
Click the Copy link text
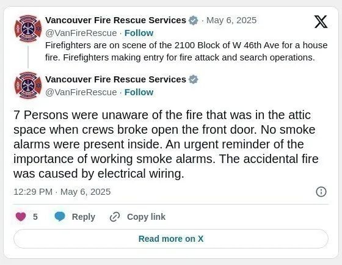146,217
